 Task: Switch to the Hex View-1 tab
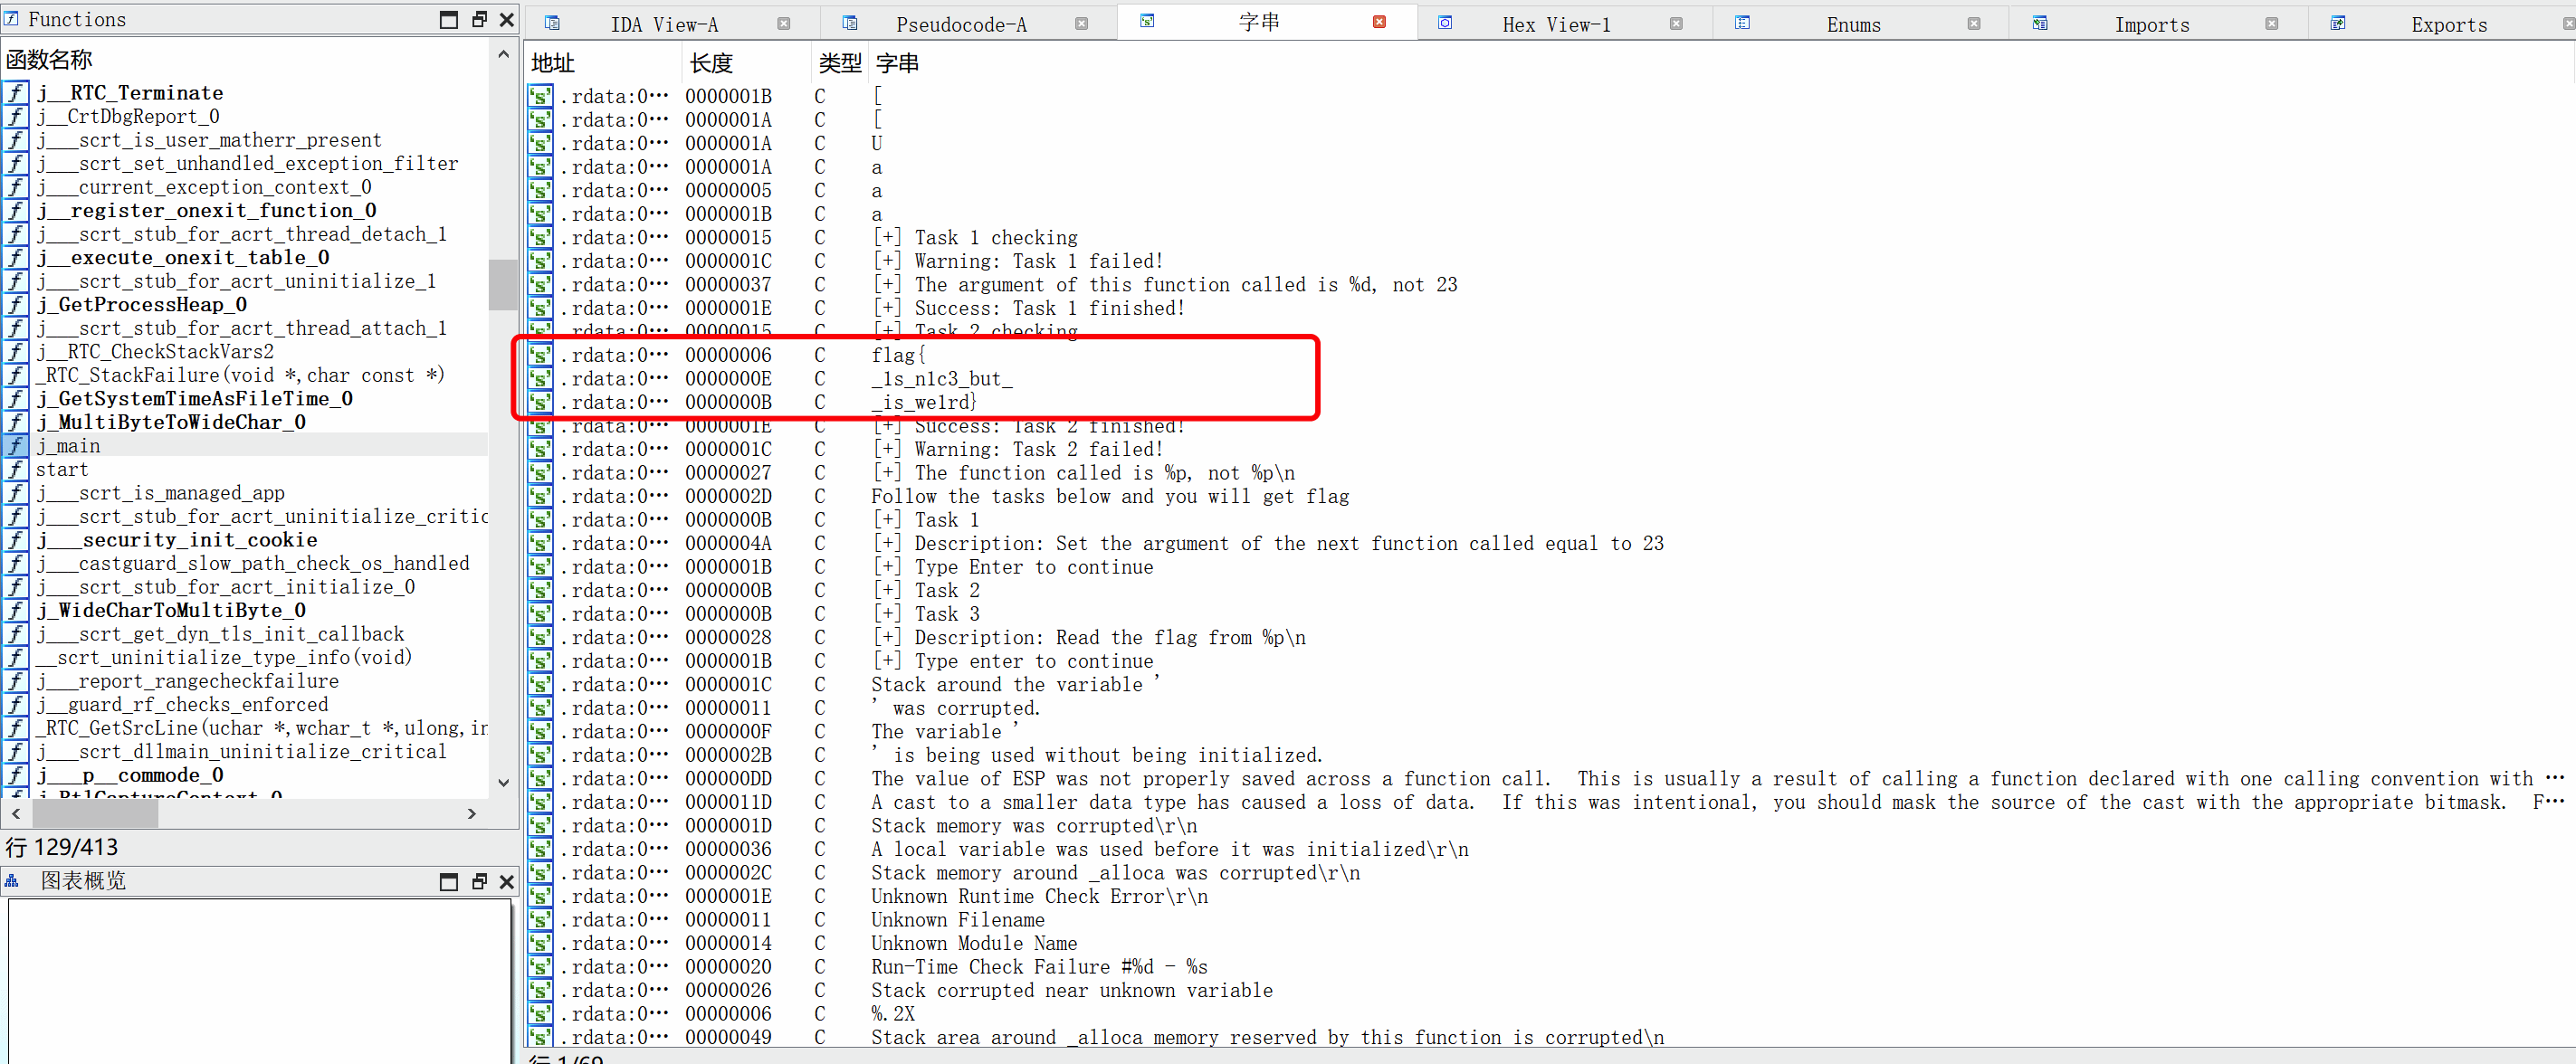pyautogui.click(x=1556, y=24)
